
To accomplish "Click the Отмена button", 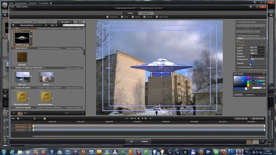I will click(x=144, y=142).
